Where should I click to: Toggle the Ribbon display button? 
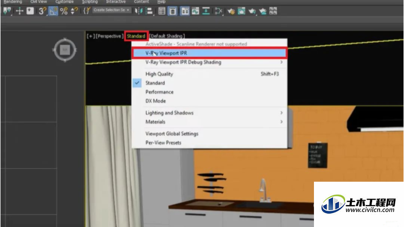(x=185, y=11)
